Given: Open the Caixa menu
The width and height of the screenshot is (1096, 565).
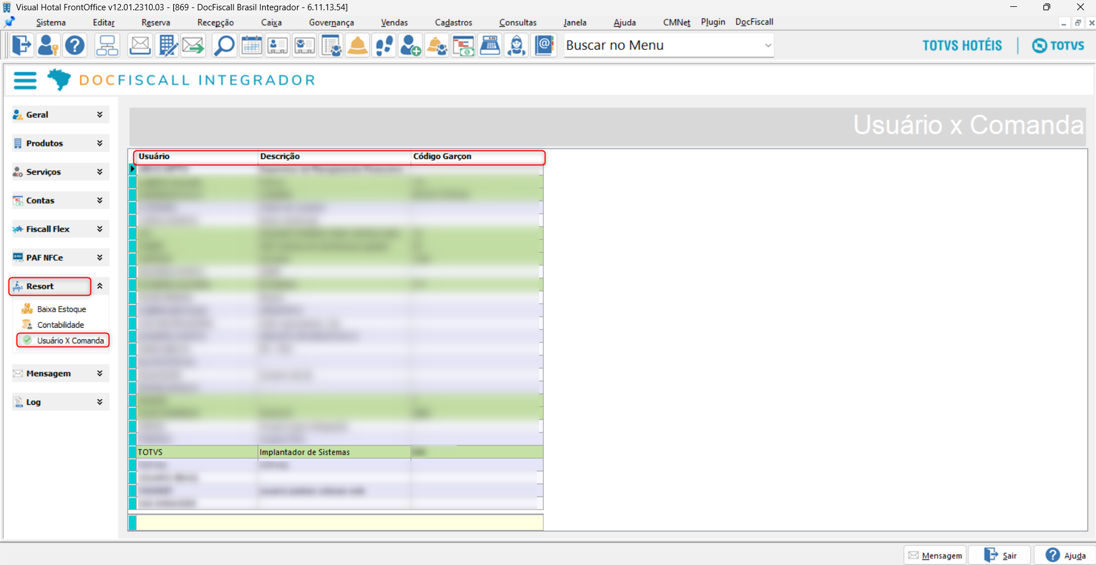Looking at the screenshot, I should (271, 22).
